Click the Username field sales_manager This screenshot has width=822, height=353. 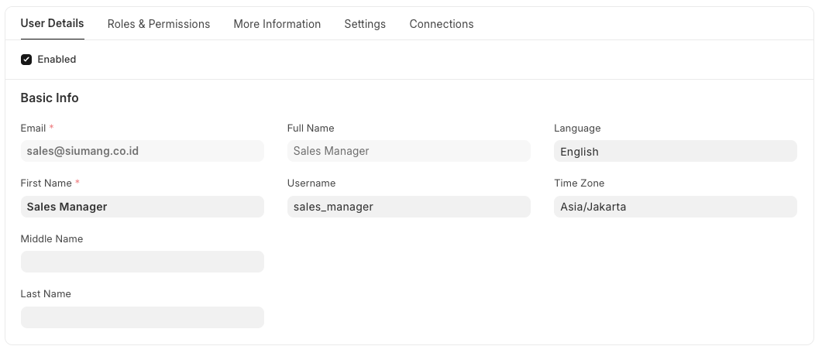click(x=409, y=207)
